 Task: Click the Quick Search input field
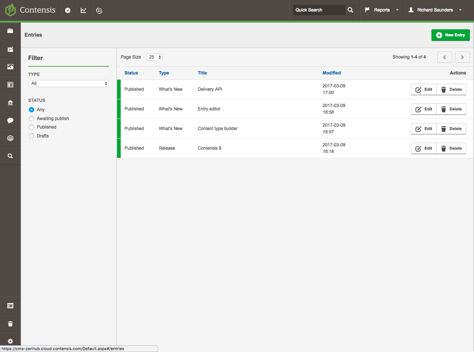click(x=319, y=10)
